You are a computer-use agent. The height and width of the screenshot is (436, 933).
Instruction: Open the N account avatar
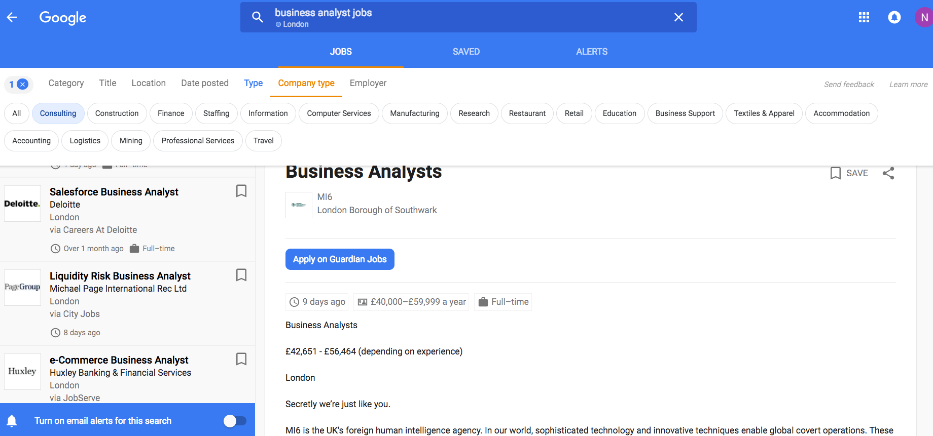(924, 17)
